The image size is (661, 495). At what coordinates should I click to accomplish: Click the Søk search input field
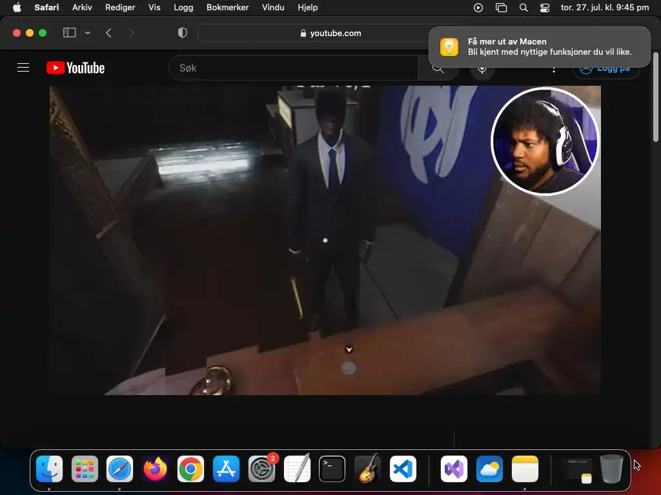pos(294,68)
